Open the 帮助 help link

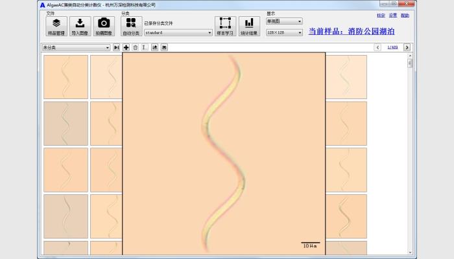click(x=405, y=15)
